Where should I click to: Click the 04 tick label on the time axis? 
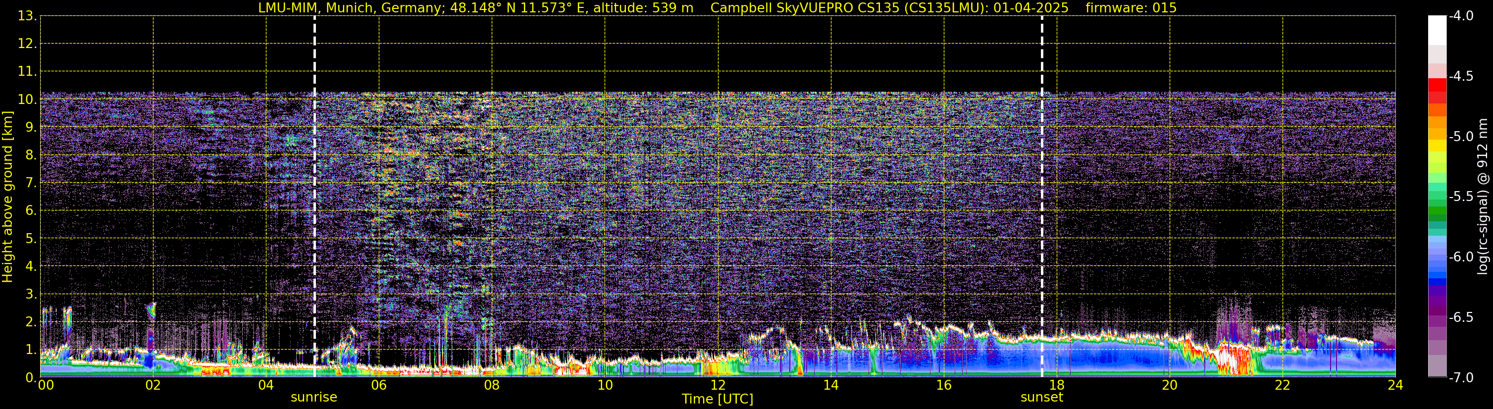click(266, 385)
